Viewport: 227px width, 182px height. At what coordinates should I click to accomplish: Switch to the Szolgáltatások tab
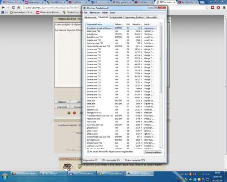[116, 17]
